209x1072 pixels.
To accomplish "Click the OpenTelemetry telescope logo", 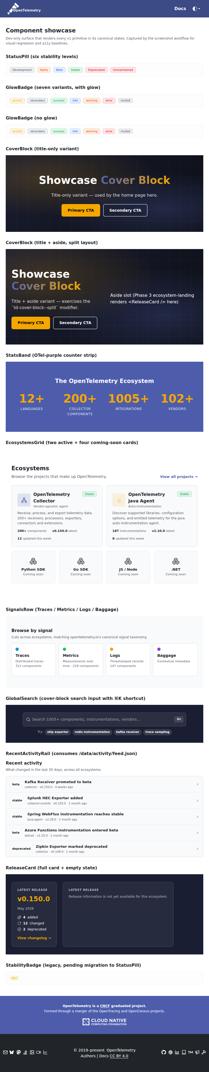I will (24, 9).
